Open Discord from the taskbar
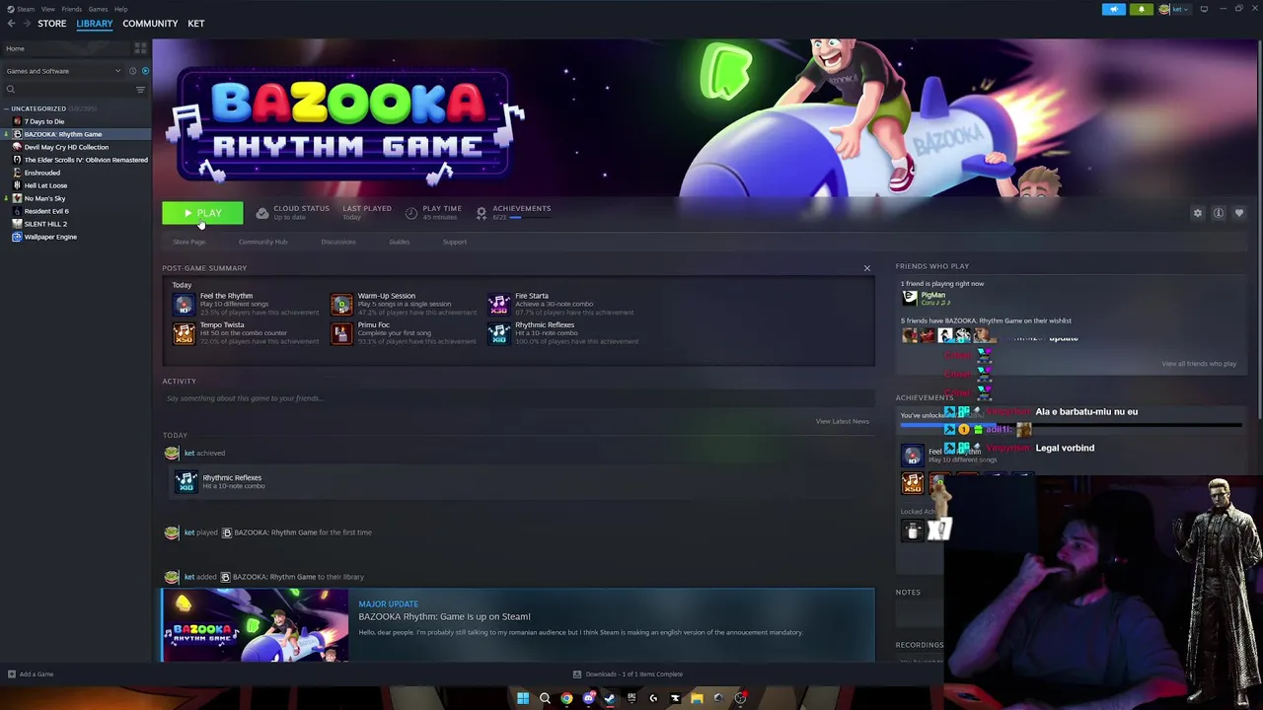 pyautogui.click(x=588, y=698)
